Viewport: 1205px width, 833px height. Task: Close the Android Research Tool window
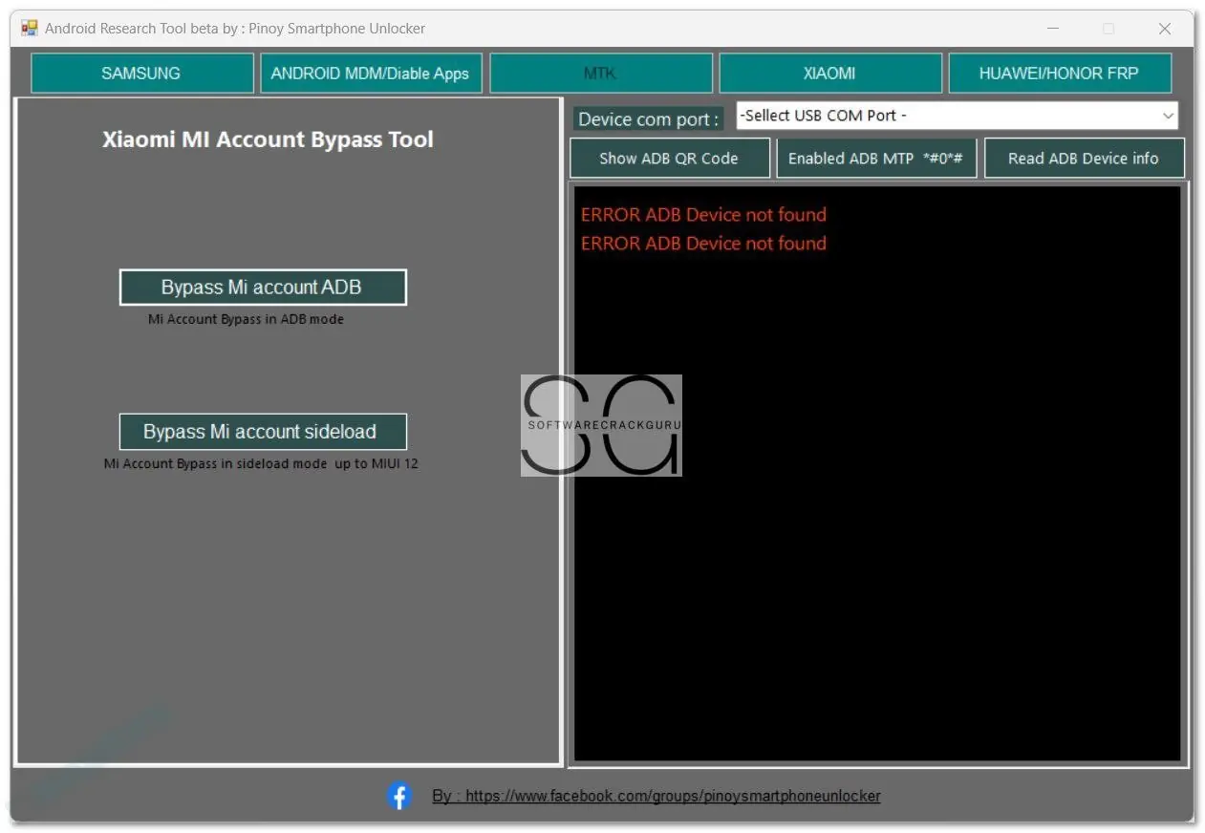tap(1164, 29)
